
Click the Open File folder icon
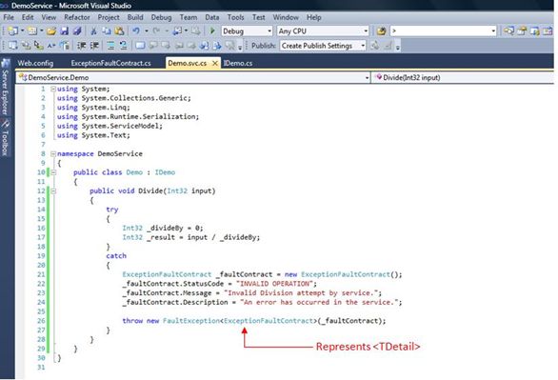51,31
